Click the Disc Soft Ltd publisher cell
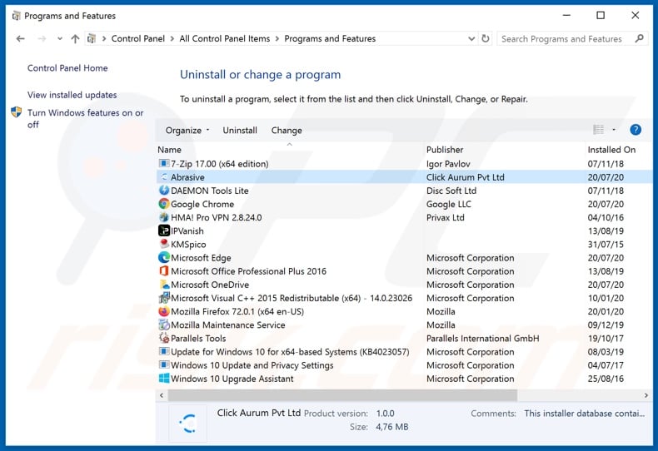The image size is (658, 451). [451, 191]
